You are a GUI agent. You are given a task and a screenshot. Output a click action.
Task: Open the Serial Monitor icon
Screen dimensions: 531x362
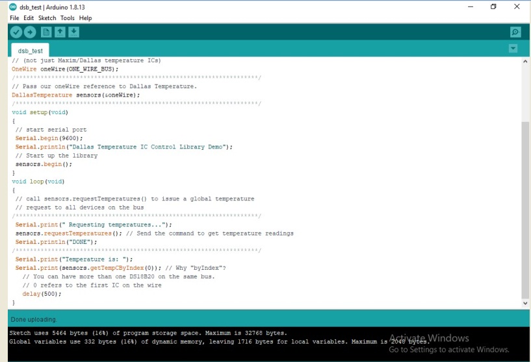click(x=515, y=32)
